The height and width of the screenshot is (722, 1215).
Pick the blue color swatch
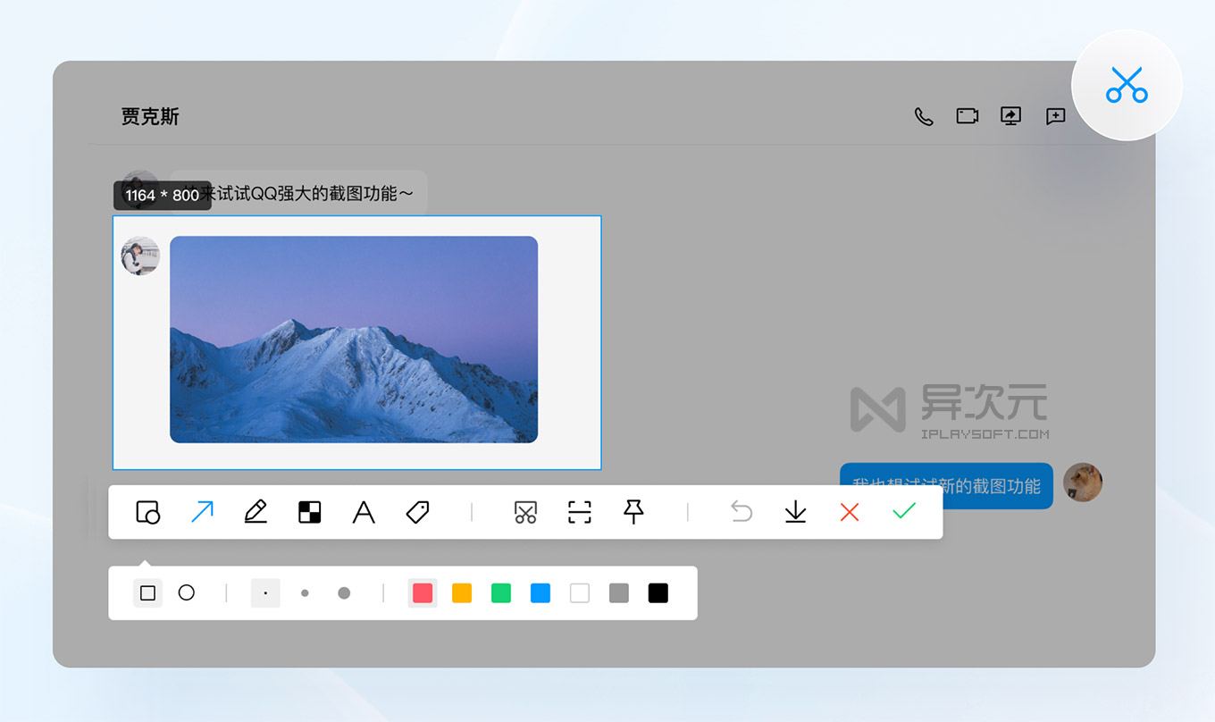point(540,593)
